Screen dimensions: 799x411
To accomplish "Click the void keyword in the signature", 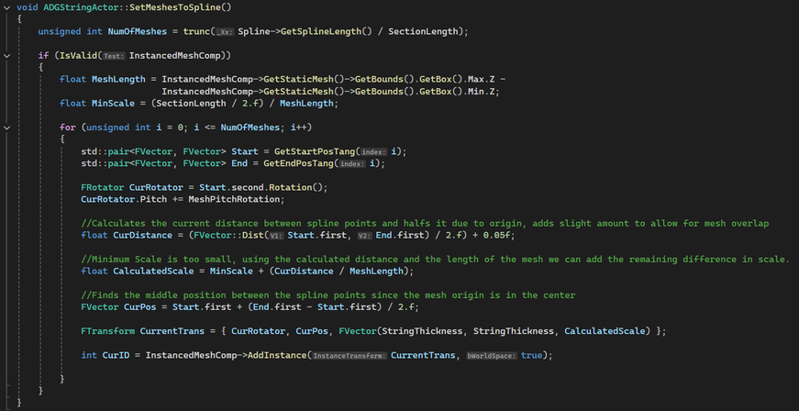I will pos(28,7).
